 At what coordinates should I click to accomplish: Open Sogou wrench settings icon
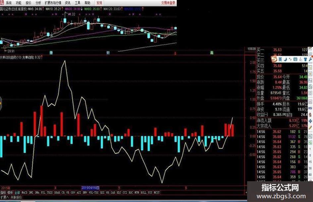tap(310, 59)
